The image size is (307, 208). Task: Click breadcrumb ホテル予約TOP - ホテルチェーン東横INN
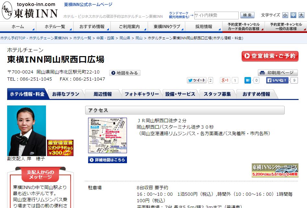[34, 38]
